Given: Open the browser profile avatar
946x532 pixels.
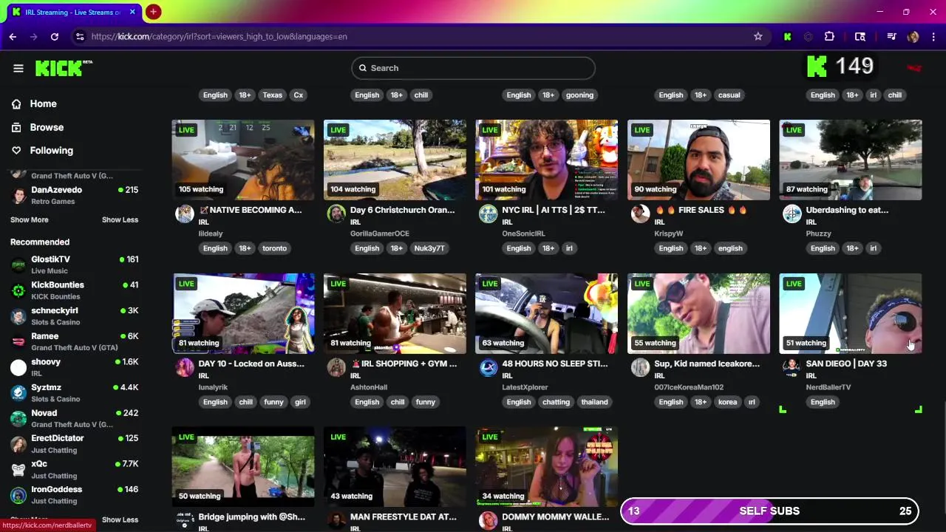Looking at the screenshot, I should pos(913,36).
